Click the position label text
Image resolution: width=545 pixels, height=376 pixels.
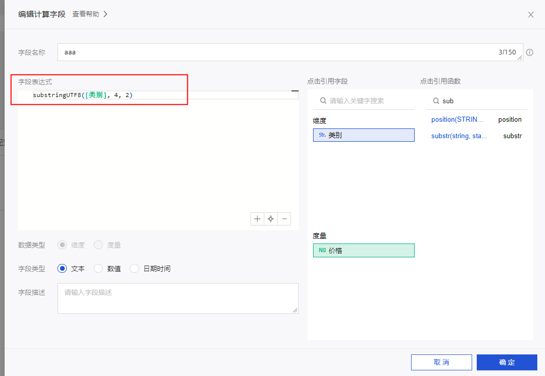510,119
